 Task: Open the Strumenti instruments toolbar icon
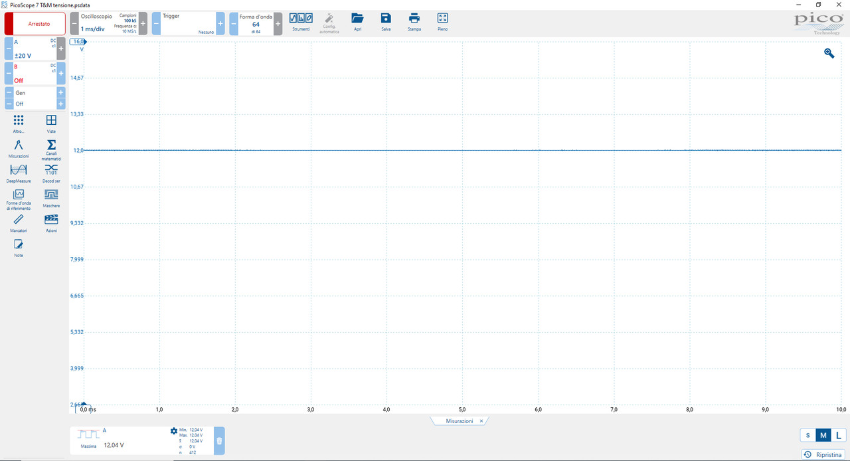pyautogui.click(x=301, y=23)
